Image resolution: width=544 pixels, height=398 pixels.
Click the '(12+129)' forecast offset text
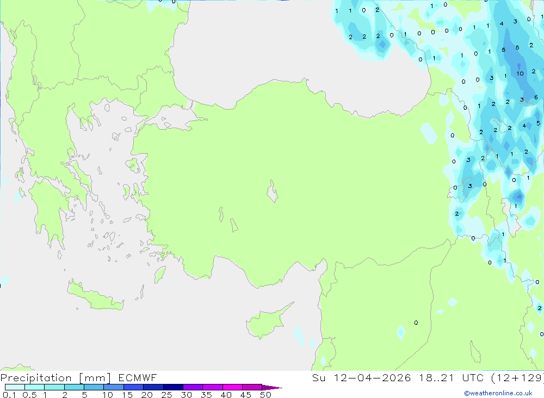coord(517,377)
